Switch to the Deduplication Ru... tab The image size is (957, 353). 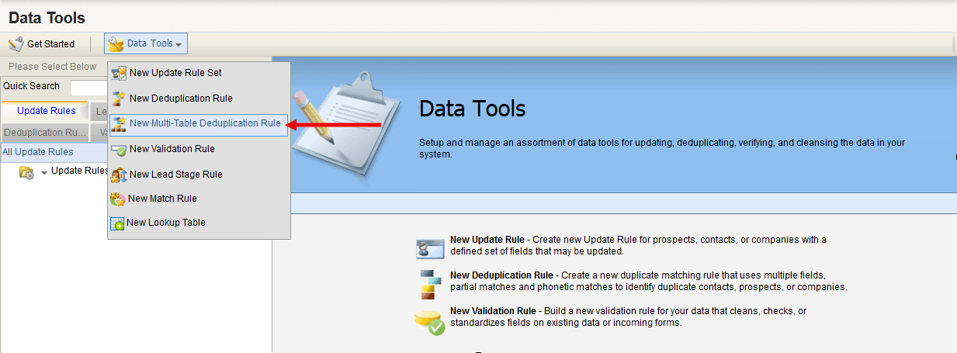45,133
